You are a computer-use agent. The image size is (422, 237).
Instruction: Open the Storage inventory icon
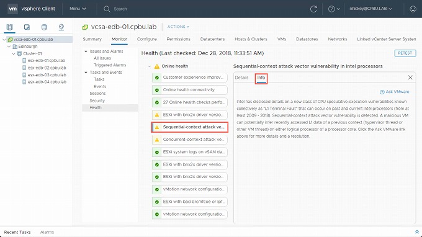(x=44, y=27)
